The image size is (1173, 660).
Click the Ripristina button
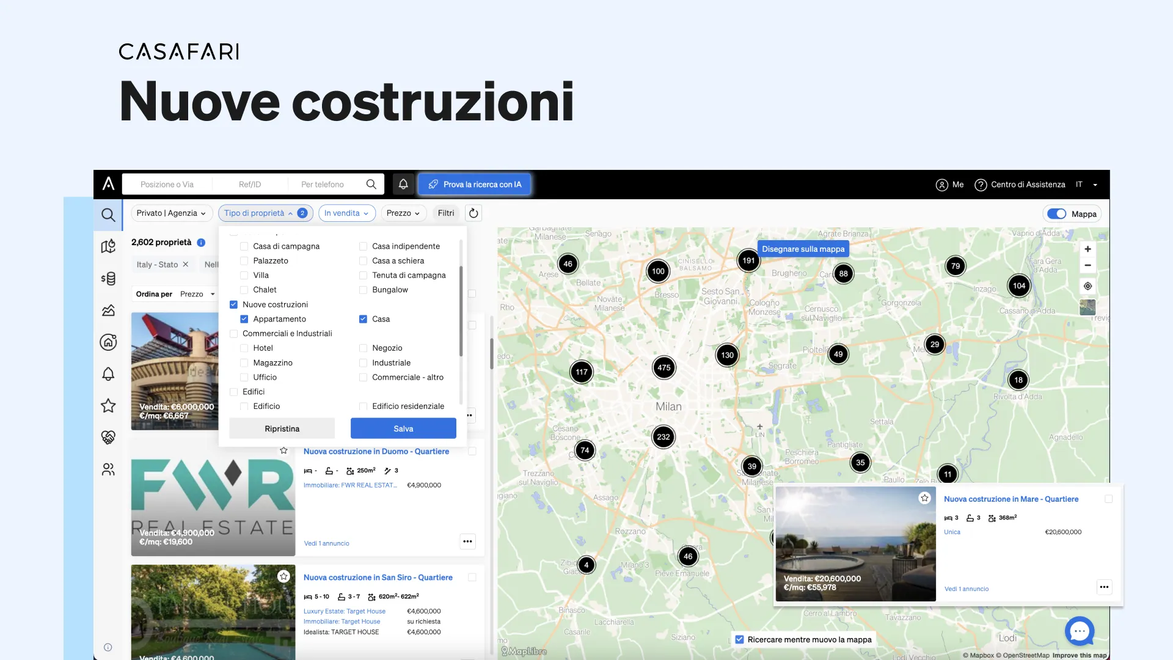[282, 428]
